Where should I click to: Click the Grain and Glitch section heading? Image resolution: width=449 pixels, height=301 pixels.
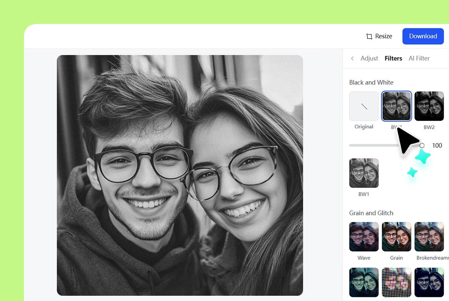[371, 213]
